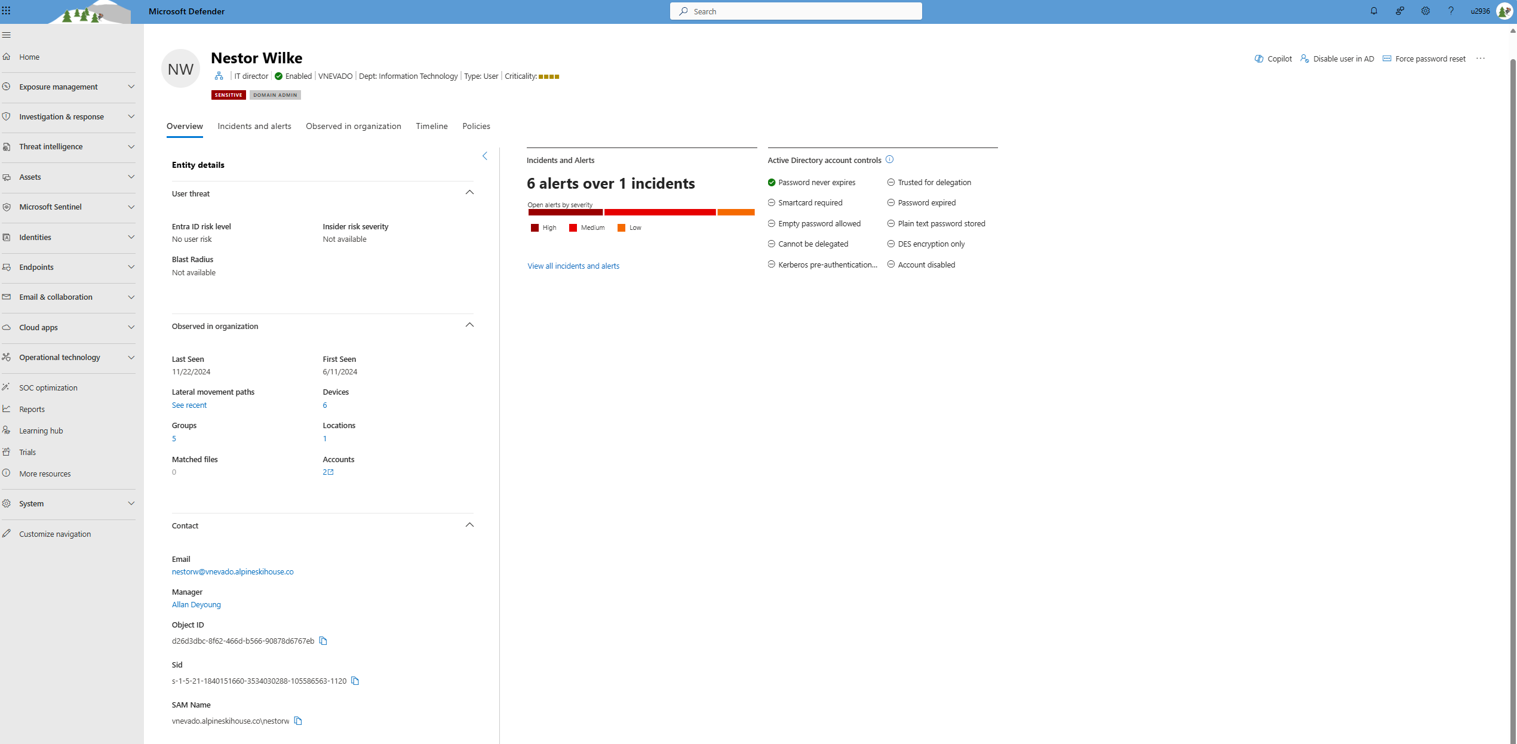Click the more options ellipsis button
This screenshot has width=1517, height=744.
pyautogui.click(x=1481, y=58)
